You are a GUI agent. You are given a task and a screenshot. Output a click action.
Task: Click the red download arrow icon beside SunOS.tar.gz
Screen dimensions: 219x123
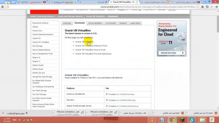coord(107,106)
